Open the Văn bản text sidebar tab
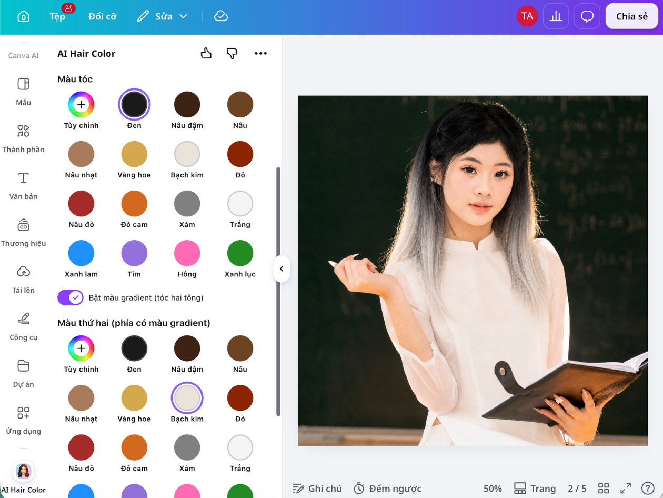The width and height of the screenshot is (663, 498). [24, 185]
